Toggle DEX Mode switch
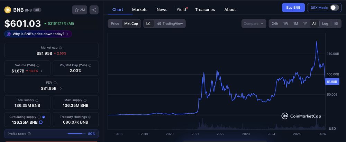 [x=334, y=8]
